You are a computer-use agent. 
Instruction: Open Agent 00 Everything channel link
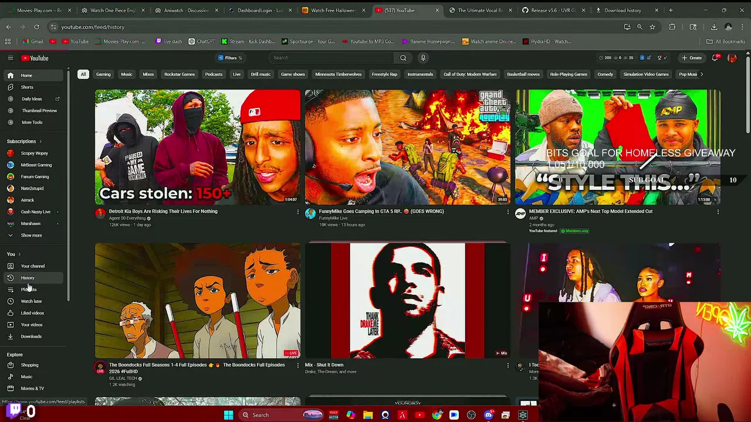[x=127, y=218]
